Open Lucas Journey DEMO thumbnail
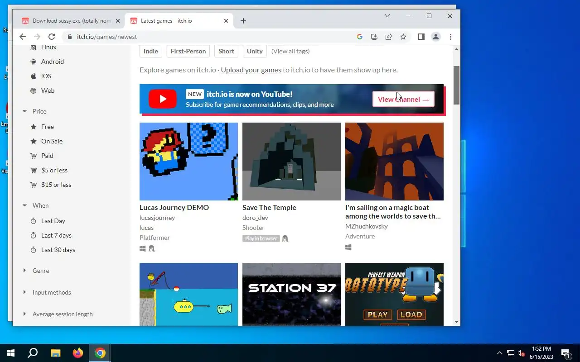The height and width of the screenshot is (362, 580). [x=188, y=162]
